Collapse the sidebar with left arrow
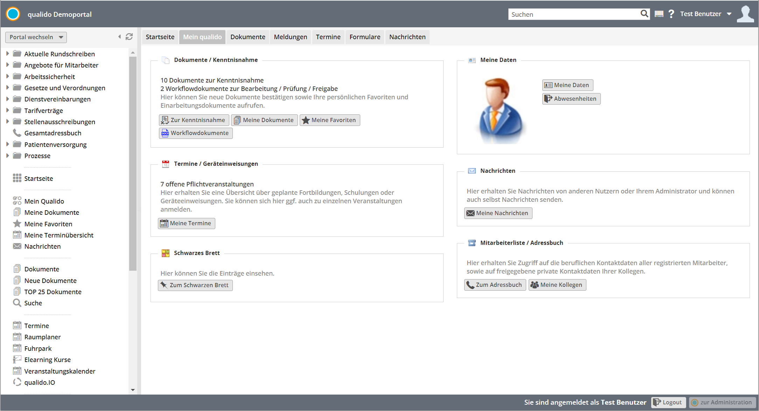759x411 pixels. point(119,37)
